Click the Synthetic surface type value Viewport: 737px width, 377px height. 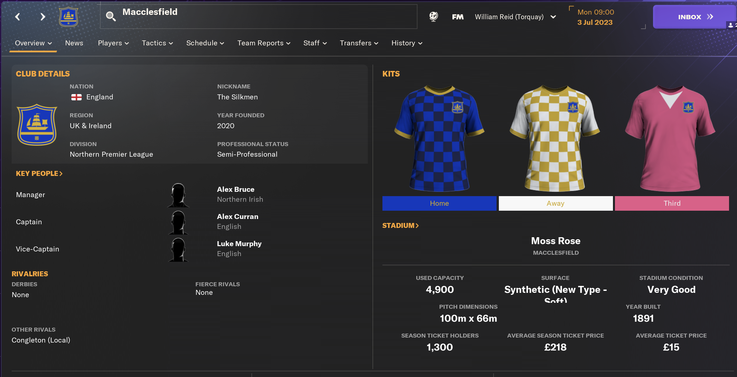point(556,294)
